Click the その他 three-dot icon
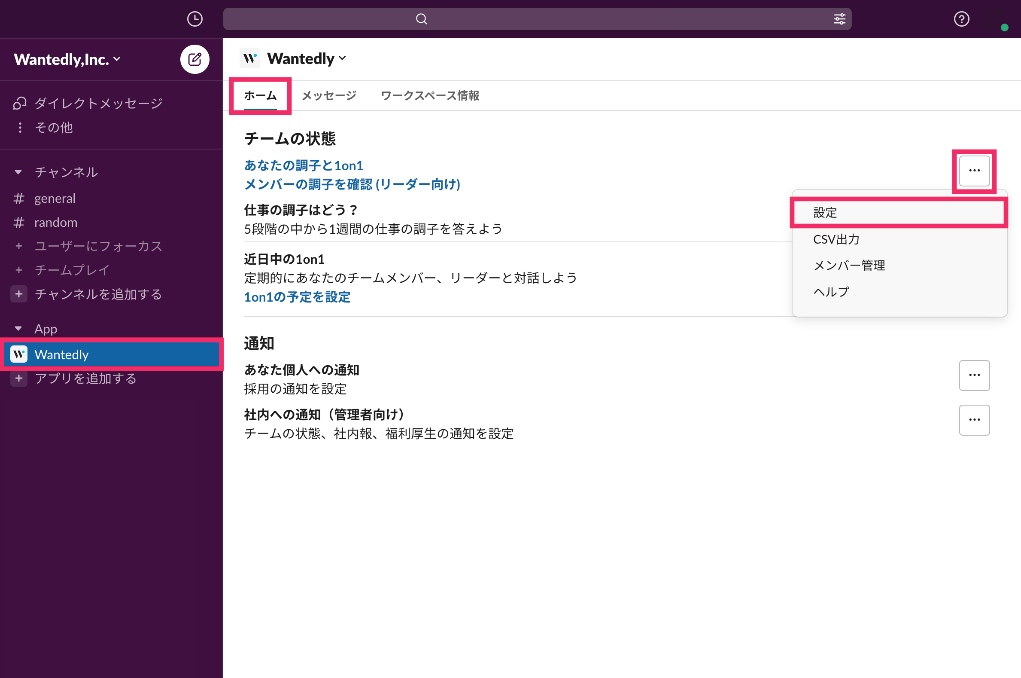Screen dimensions: 1021x678 point(20,128)
